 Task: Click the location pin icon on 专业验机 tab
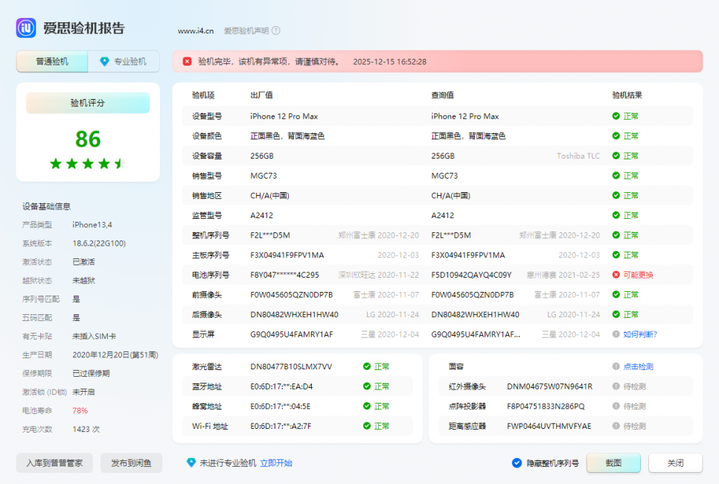click(x=106, y=61)
